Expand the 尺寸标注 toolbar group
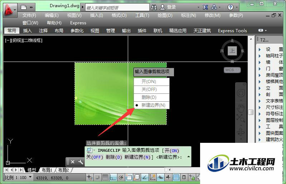Image resolution: width=286 pixels, height=184 pixels. [x=260, y=107]
